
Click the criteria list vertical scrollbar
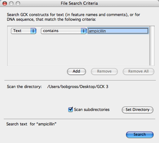(152, 46)
